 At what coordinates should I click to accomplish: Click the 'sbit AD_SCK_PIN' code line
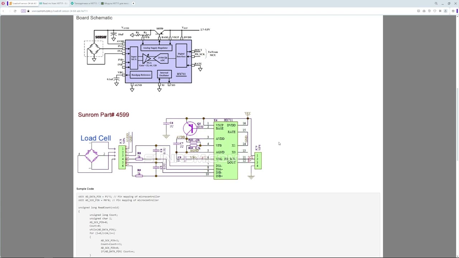pyautogui.click(x=118, y=200)
